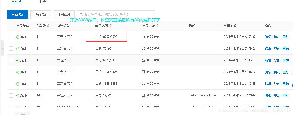Tick the checkbox for the 3306/3306 rule
This screenshot has height=115, width=293.
point(11,72)
